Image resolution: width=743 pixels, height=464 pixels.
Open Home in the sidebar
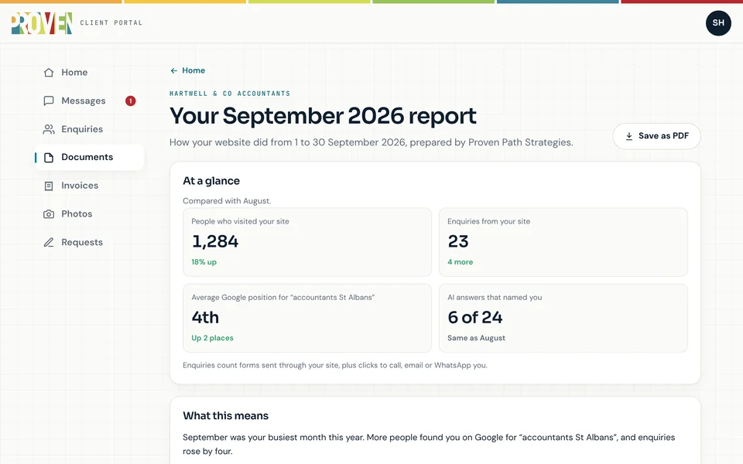[89, 73]
